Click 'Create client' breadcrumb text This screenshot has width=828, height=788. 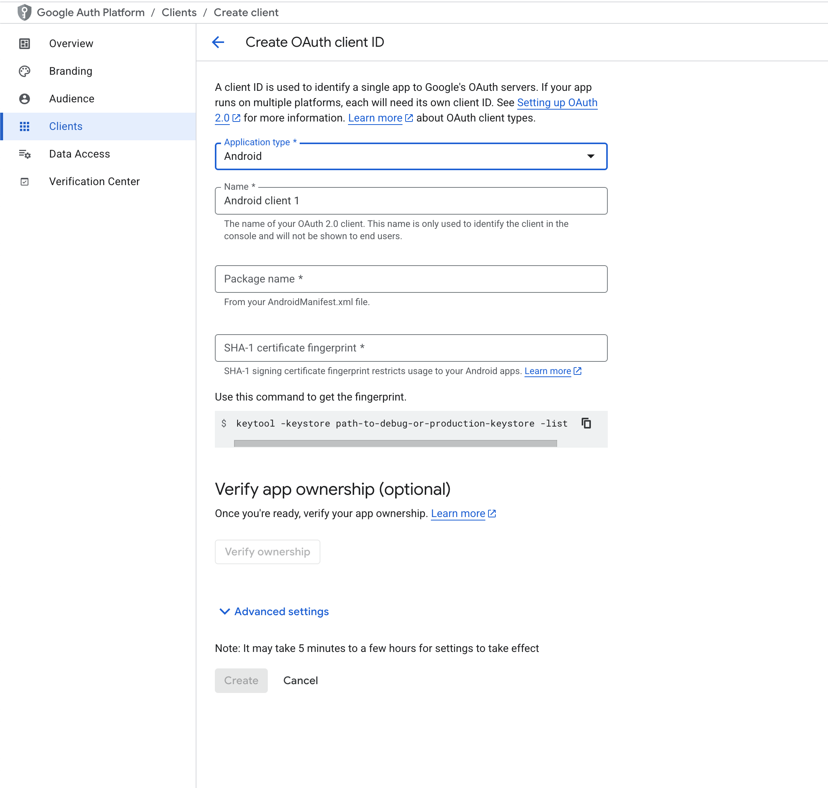(x=246, y=13)
